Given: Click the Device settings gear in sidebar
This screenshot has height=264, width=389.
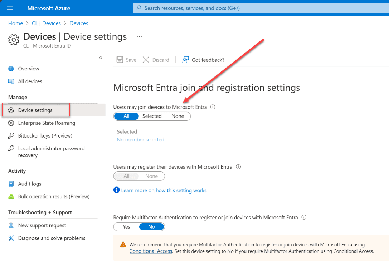Looking at the screenshot, I should point(11,110).
